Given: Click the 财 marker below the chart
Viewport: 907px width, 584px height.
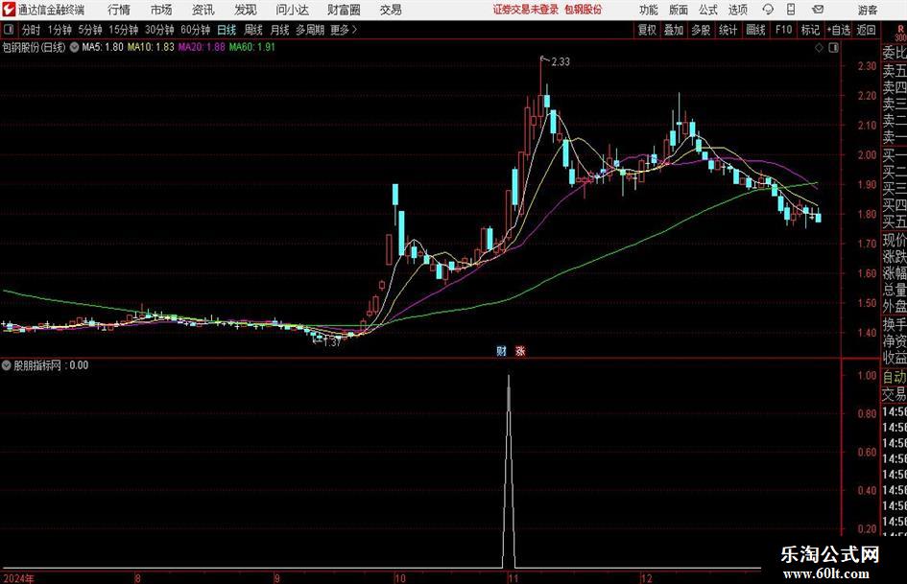Looking at the screenshot, I should pyautogui.click(x=502, y=350).
